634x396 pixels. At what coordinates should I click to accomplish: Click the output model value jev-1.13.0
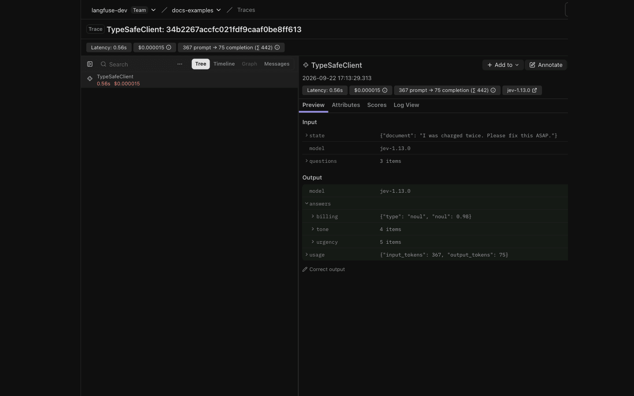coord(395,191)
